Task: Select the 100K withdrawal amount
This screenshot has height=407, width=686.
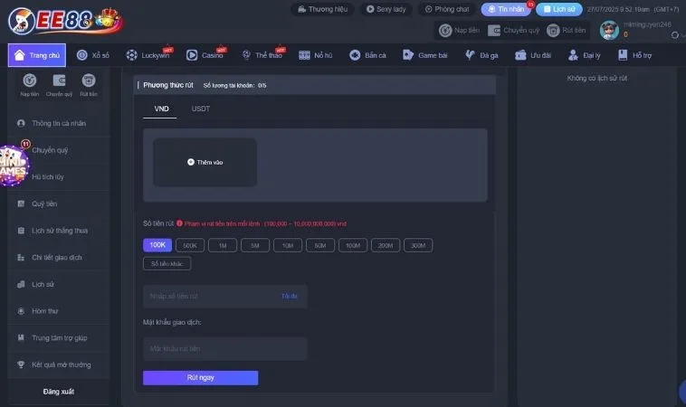Action: tap(157, 245)
